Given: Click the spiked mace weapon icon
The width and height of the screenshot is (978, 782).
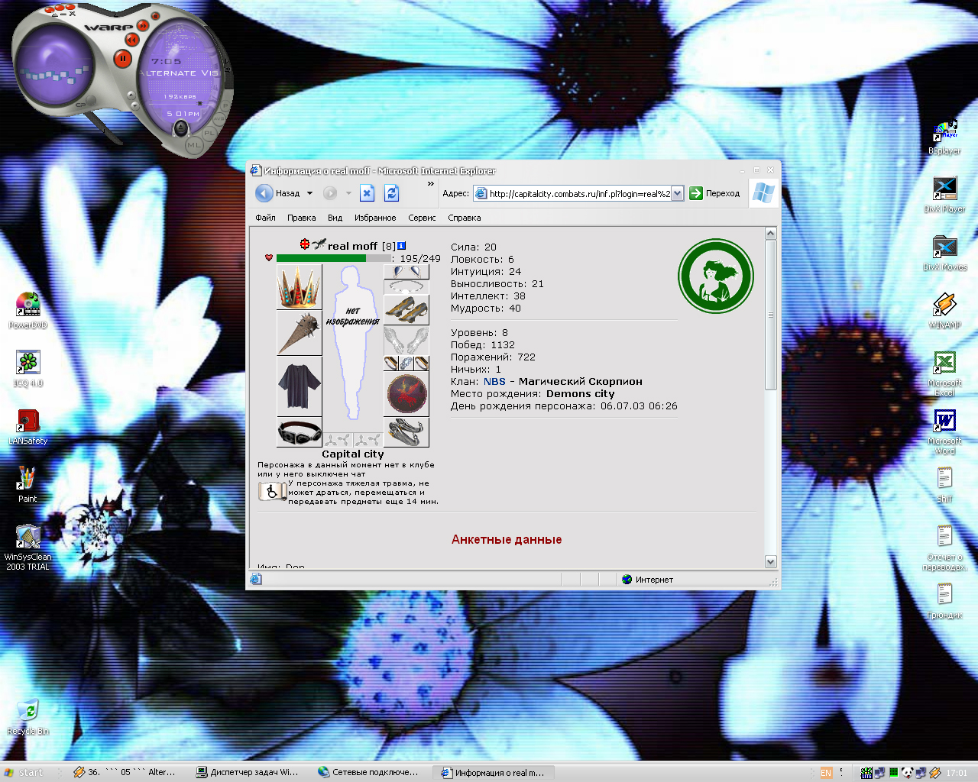Looking at the screenshot, I should click(299, 333).
